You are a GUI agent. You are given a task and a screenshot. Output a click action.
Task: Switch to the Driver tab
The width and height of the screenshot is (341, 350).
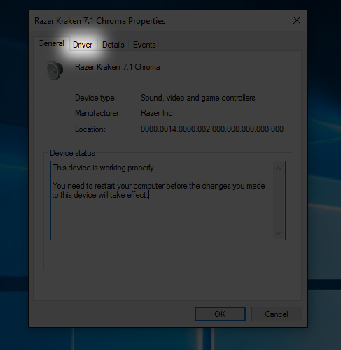83,45
